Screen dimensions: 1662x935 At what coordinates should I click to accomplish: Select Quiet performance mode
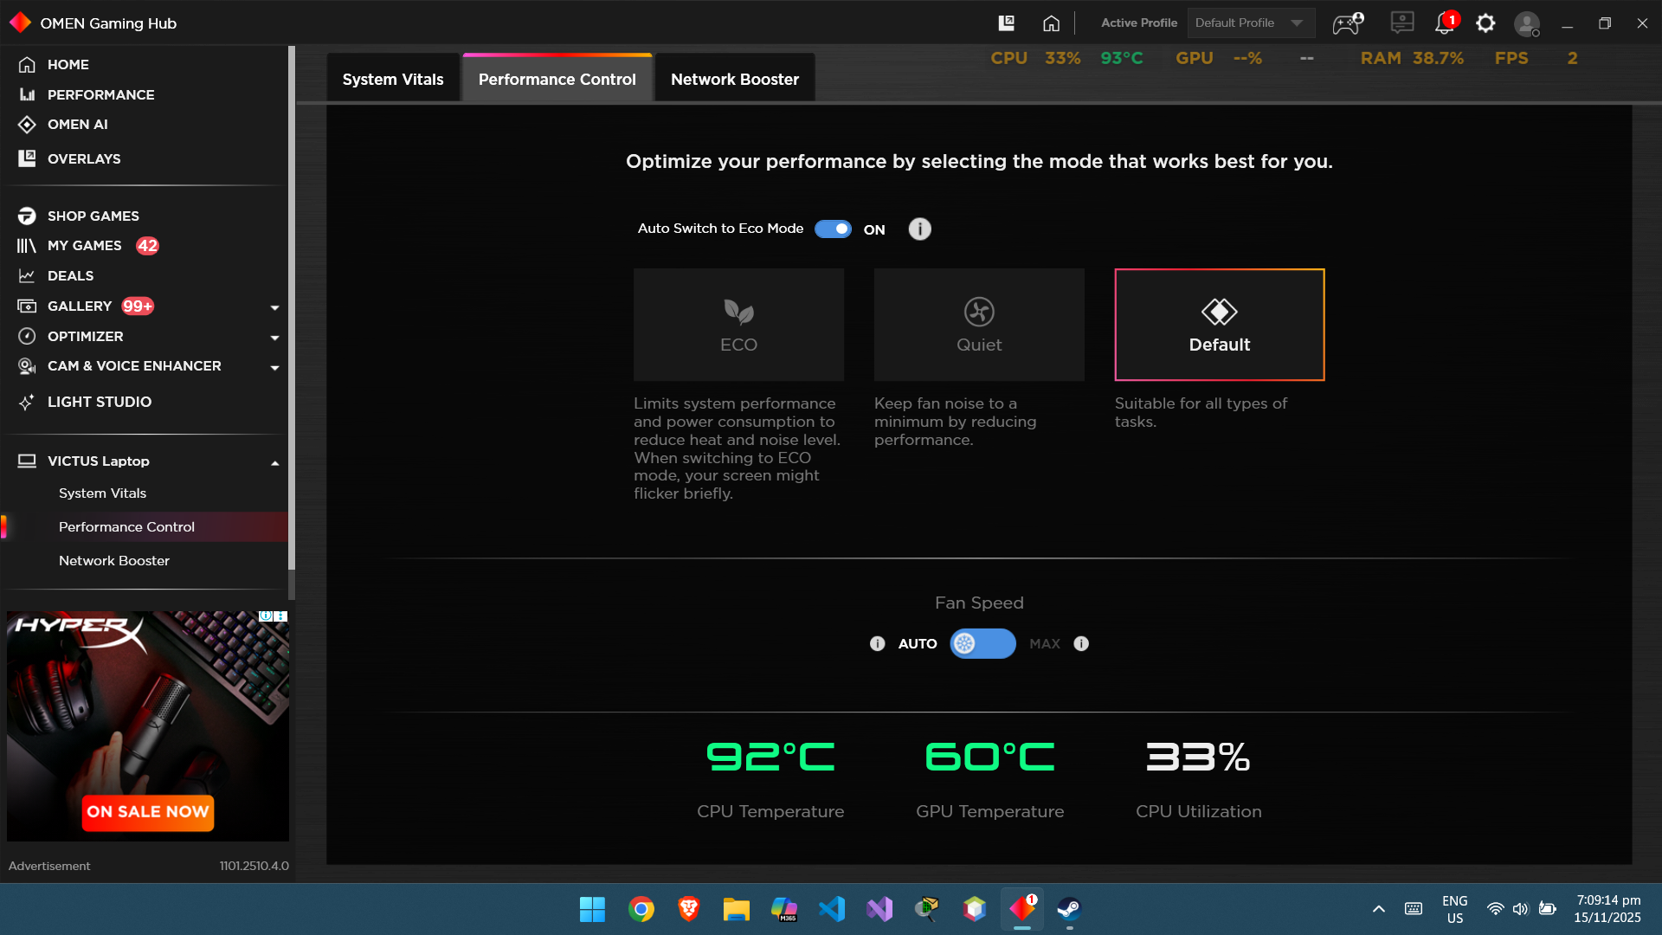tap(979, 325)
